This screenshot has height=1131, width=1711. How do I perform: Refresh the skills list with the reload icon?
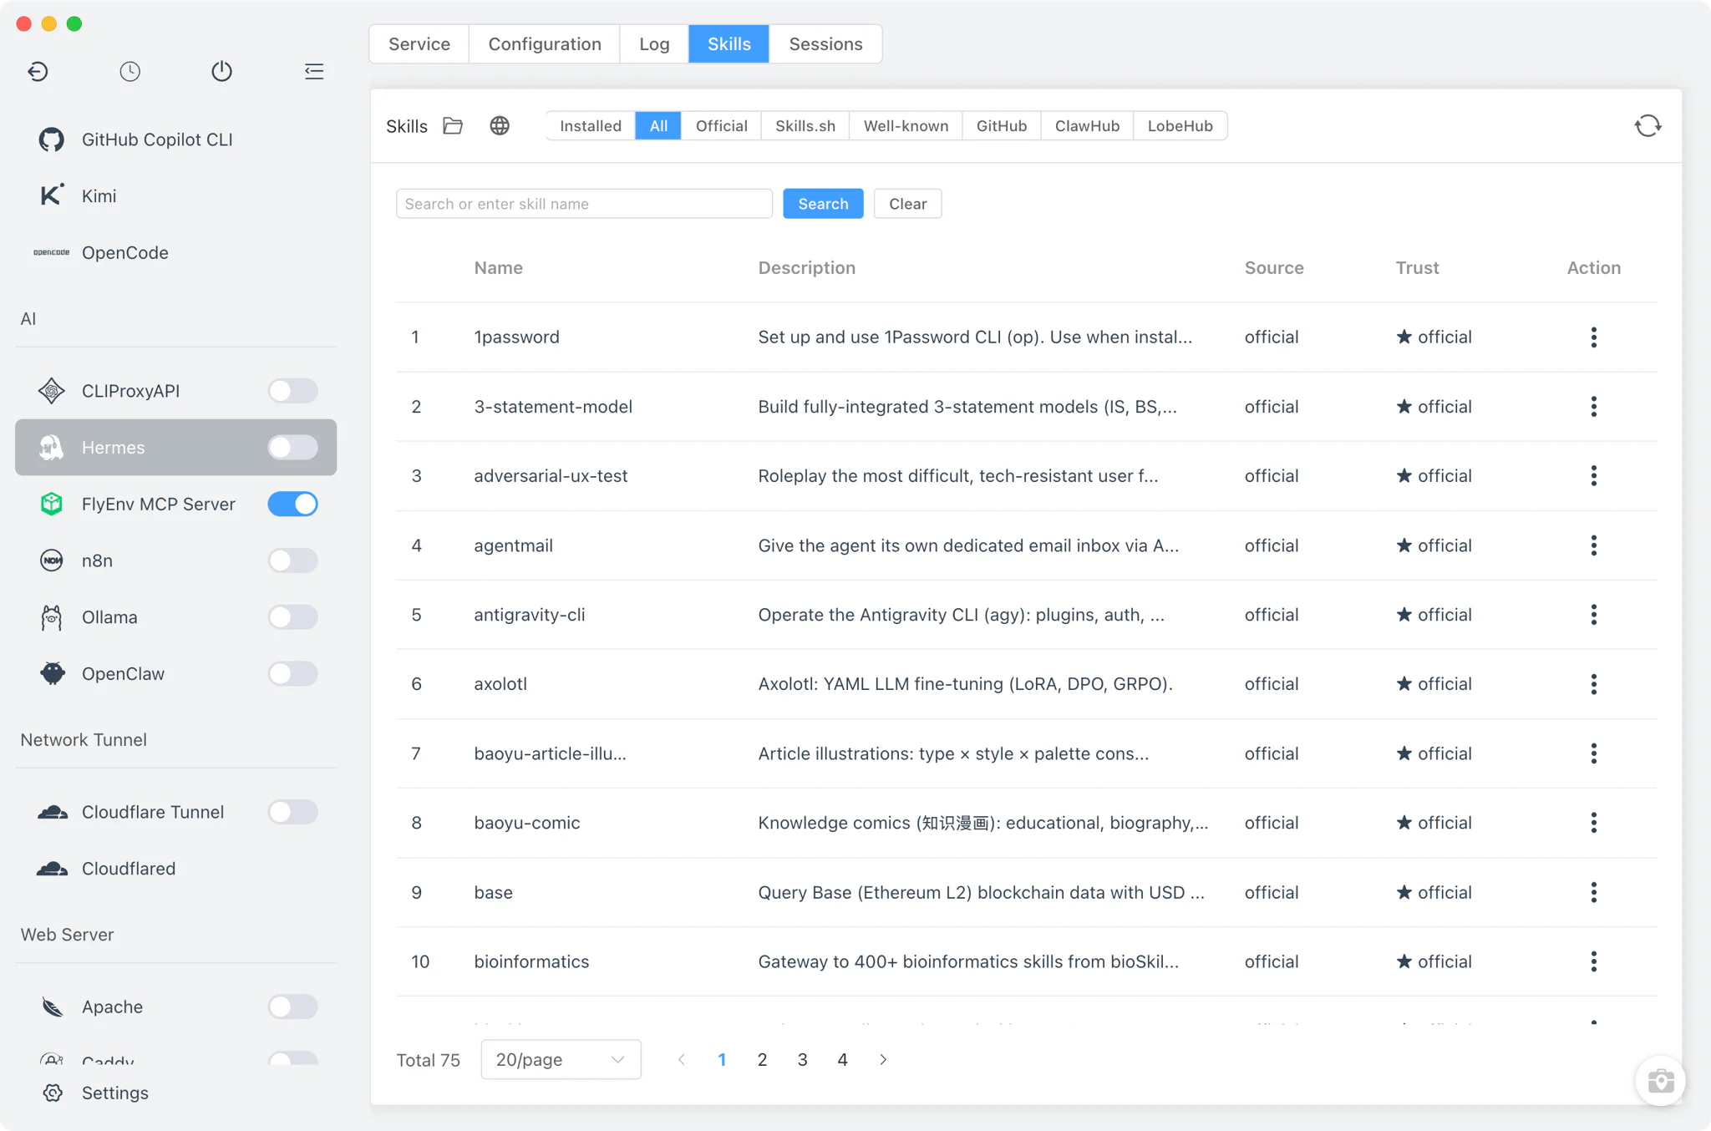click(1648, 126)
